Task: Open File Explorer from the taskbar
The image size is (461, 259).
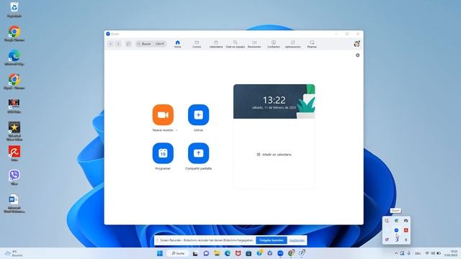Action: [x=217, y=253]
